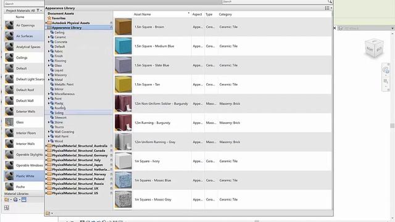Expand the Ceramic category
Viewport: 395px width, 222px height.
pos(49,37)
